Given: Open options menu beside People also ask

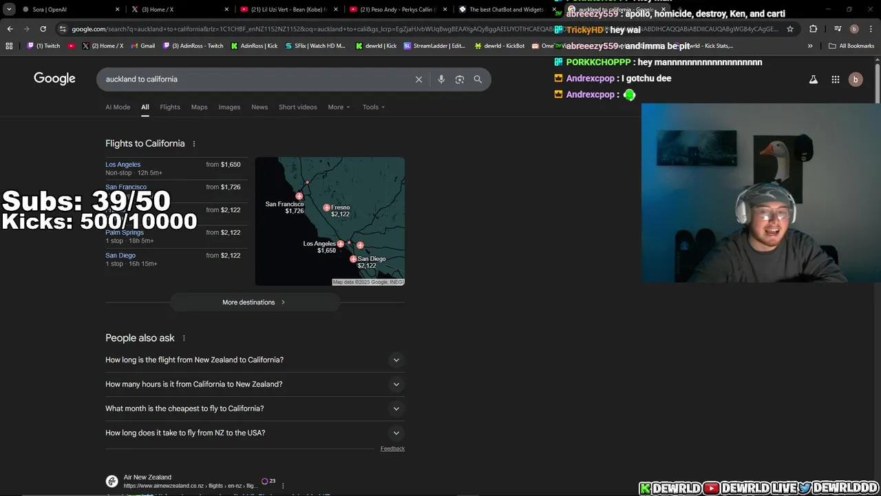Looking at the screenshot, I should click(184, 338).
